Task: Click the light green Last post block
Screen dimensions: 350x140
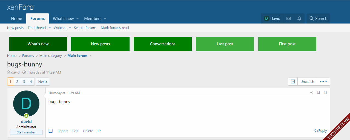Action: click(225, 44)
